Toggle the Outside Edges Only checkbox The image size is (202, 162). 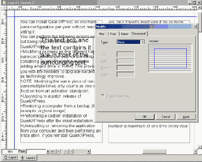[x=103, y=96]
